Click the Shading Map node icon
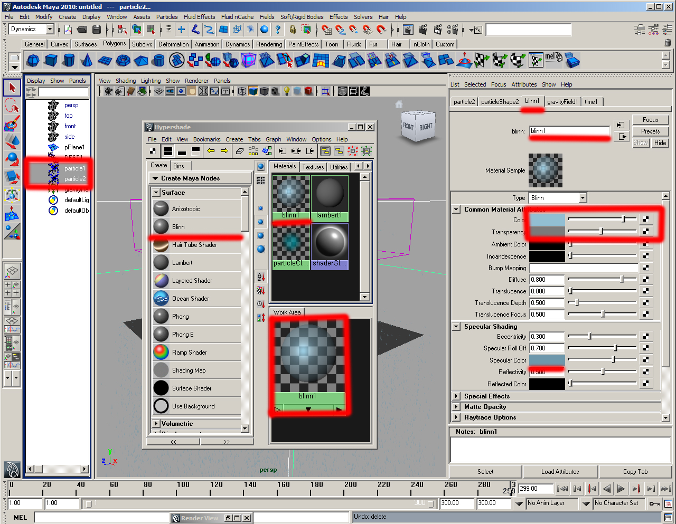 pyautogui.click(x=161, y=370)
